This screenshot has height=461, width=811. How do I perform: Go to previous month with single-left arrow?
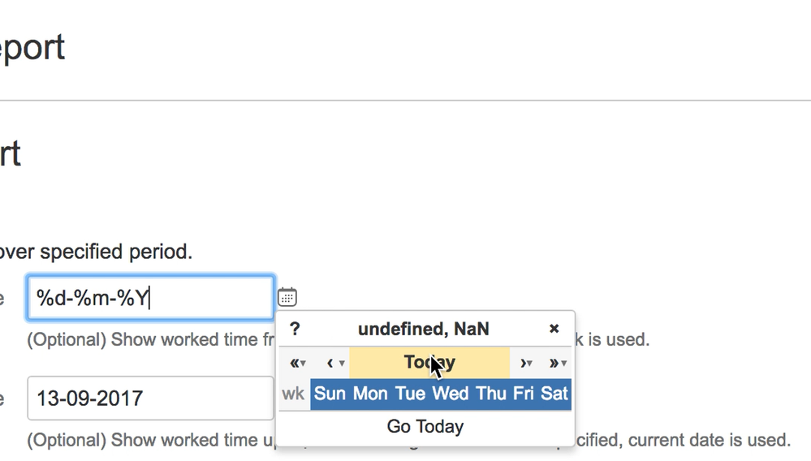pyautogui.click(x=335, y=363)
